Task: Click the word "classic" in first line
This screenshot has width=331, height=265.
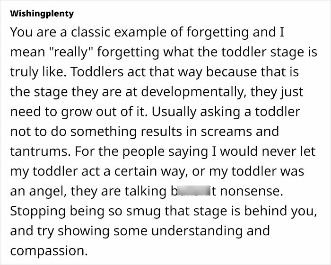Action: point(91,32)
